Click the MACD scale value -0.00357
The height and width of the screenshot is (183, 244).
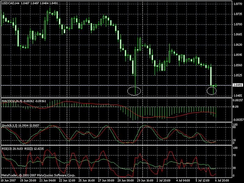(238, 120)
